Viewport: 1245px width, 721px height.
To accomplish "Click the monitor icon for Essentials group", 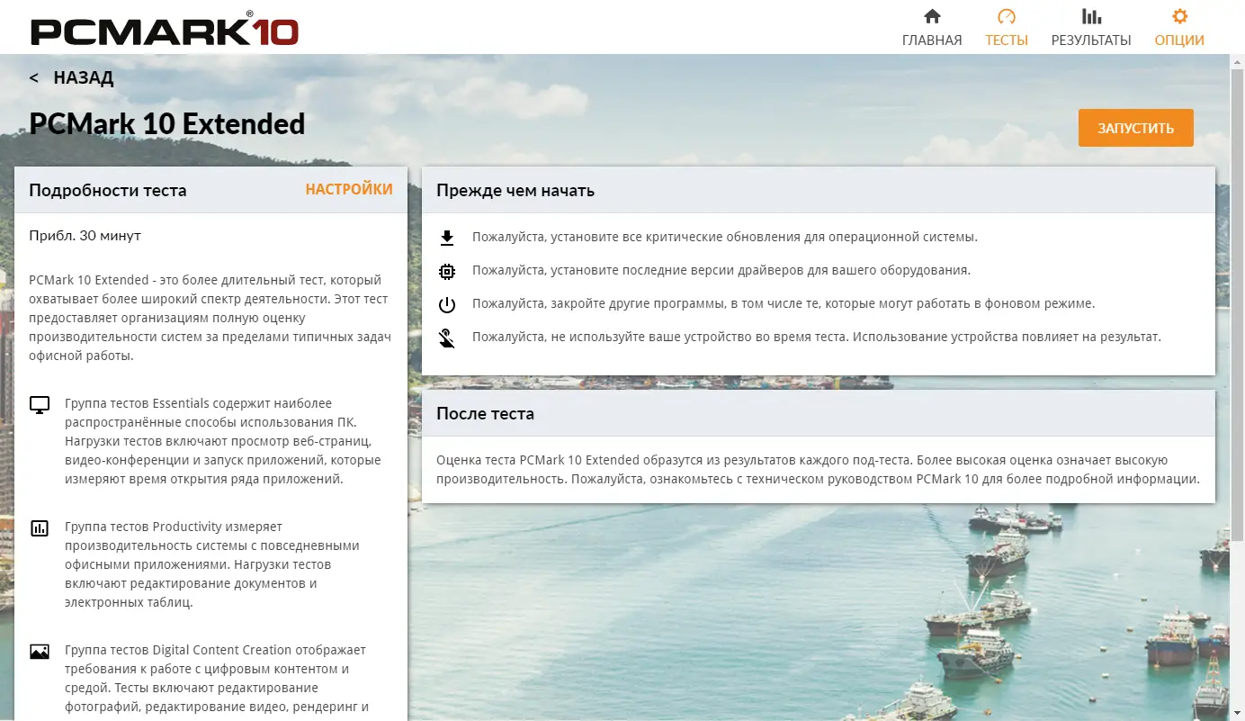I will [x=39, y=404].
